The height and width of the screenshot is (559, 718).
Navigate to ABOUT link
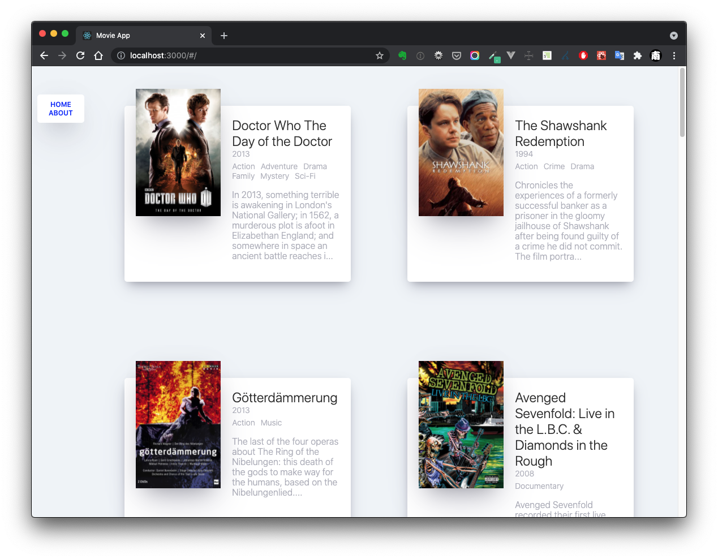61,113
